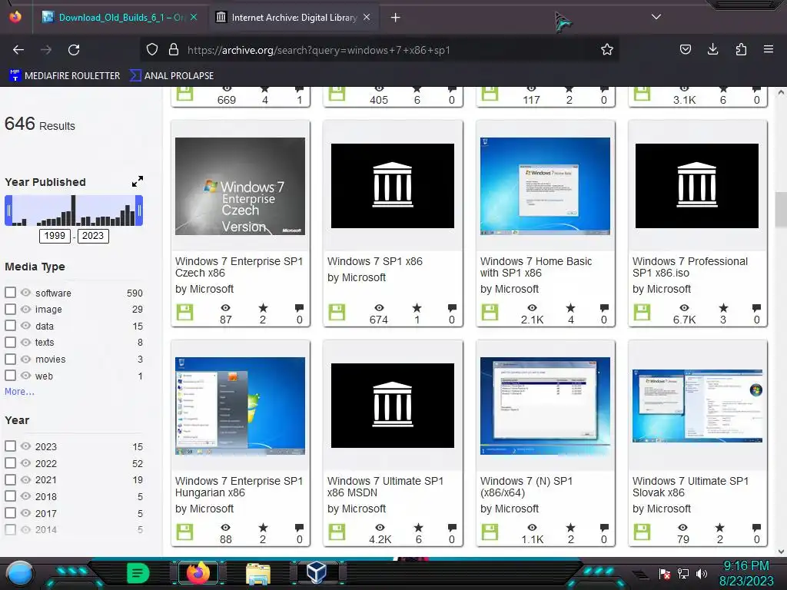
Task: Click the Windows 7 Enterprise Czech thumbnail
Action: pos(240,186)
